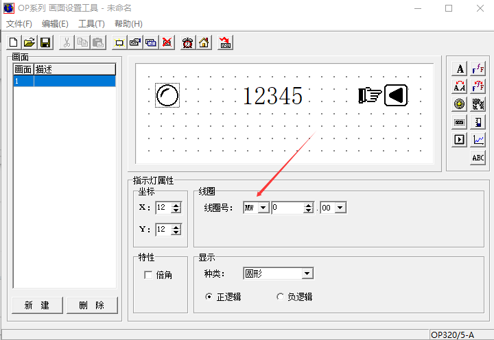Click the Open folder toolbar icon
Image resolution: width=494 pixels, height=340 pixels.
tap(30, 42)
